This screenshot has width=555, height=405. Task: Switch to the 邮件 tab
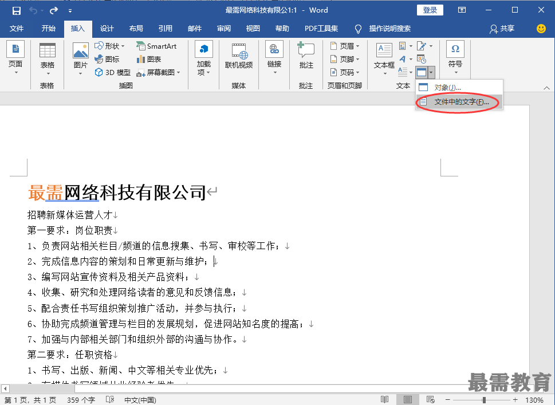click(x=195, y=29)
